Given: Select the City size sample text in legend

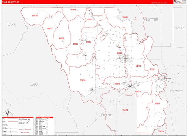Looking at the screenshot, I should click(x=29, y=120).
